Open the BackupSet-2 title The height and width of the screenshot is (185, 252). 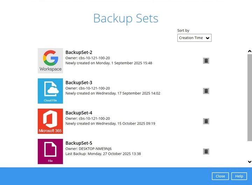(x=79, y=53)
